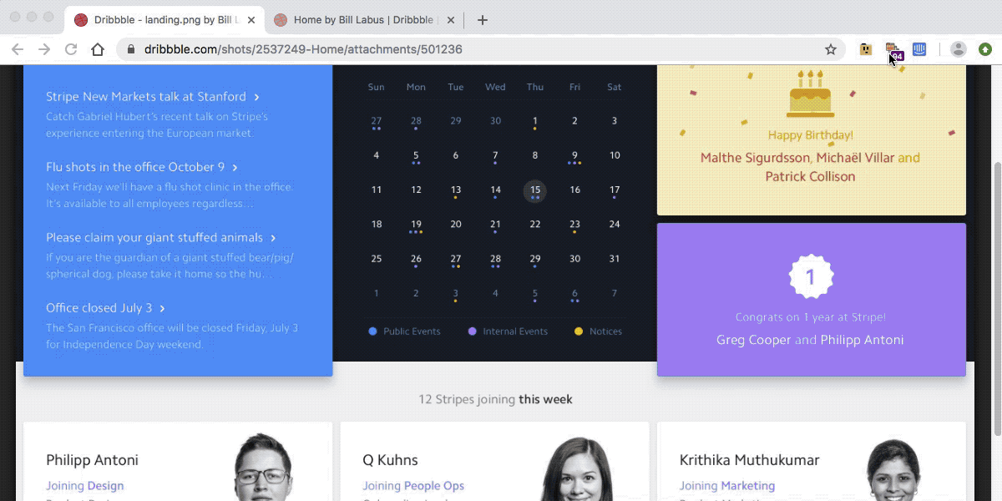
Task: Switch to the 'Dribbble - landing.png' tab
Action: click(x=165, y=20)
